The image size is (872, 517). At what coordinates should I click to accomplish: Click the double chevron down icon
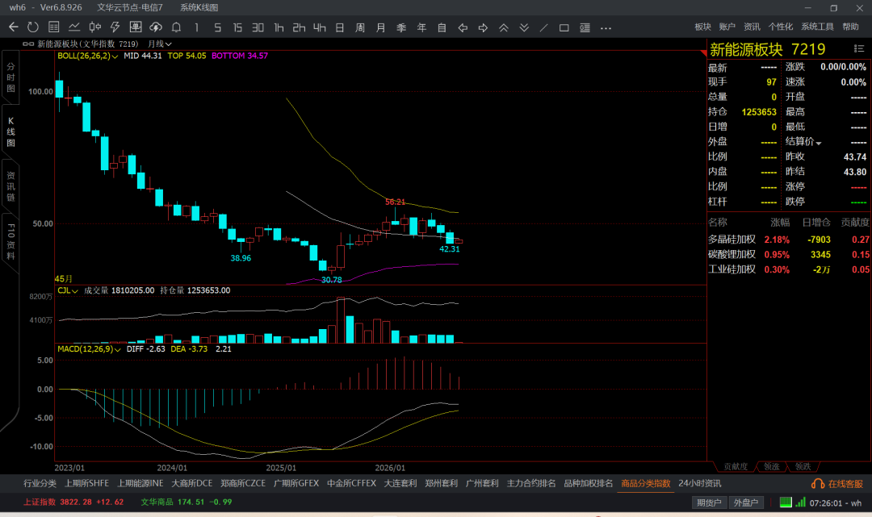click(524, 27)
